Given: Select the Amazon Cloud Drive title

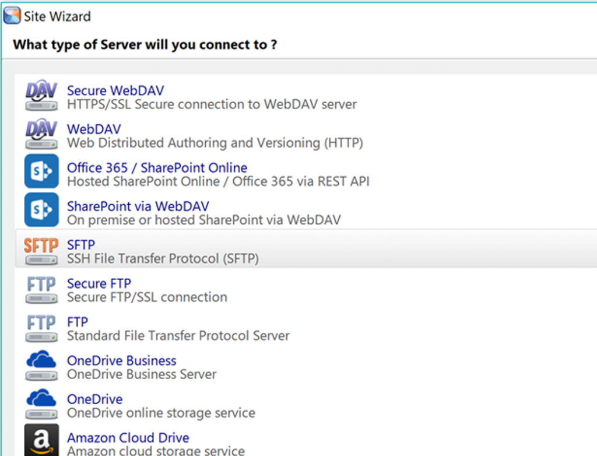Looking at the screenshot, I should coord(128,438).
